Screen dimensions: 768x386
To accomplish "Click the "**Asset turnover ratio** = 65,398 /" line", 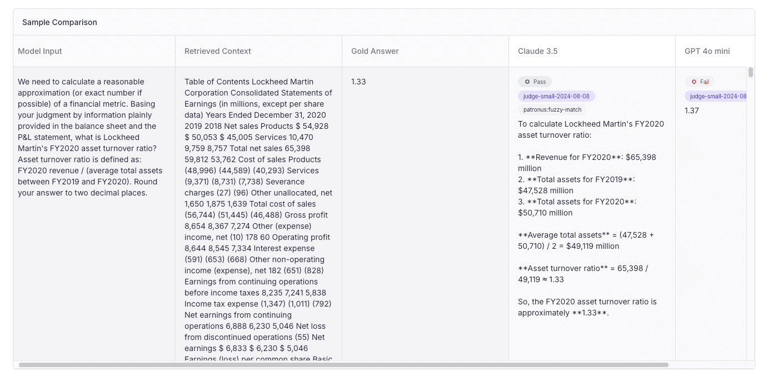I will [x=583, y=268].
